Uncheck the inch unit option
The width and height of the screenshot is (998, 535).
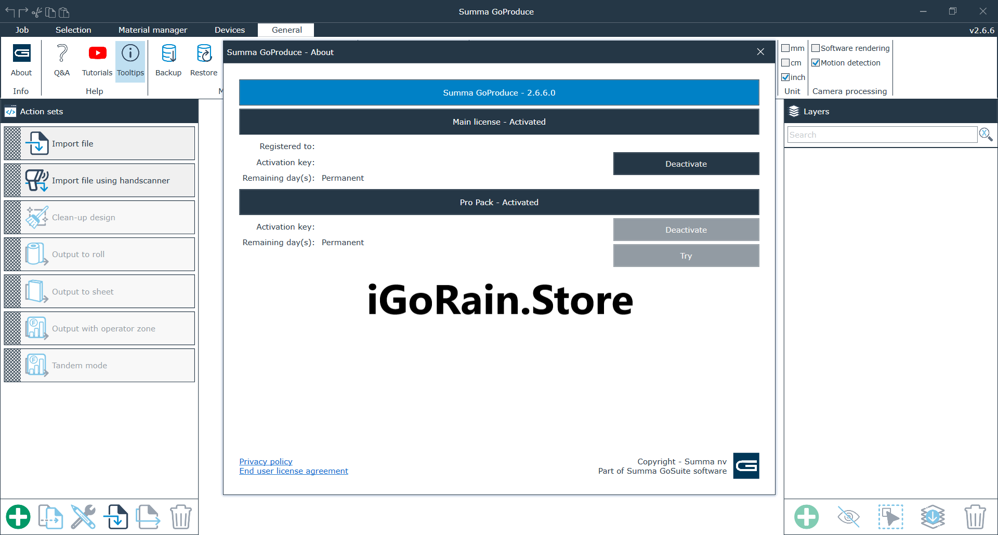pos(786,77)
